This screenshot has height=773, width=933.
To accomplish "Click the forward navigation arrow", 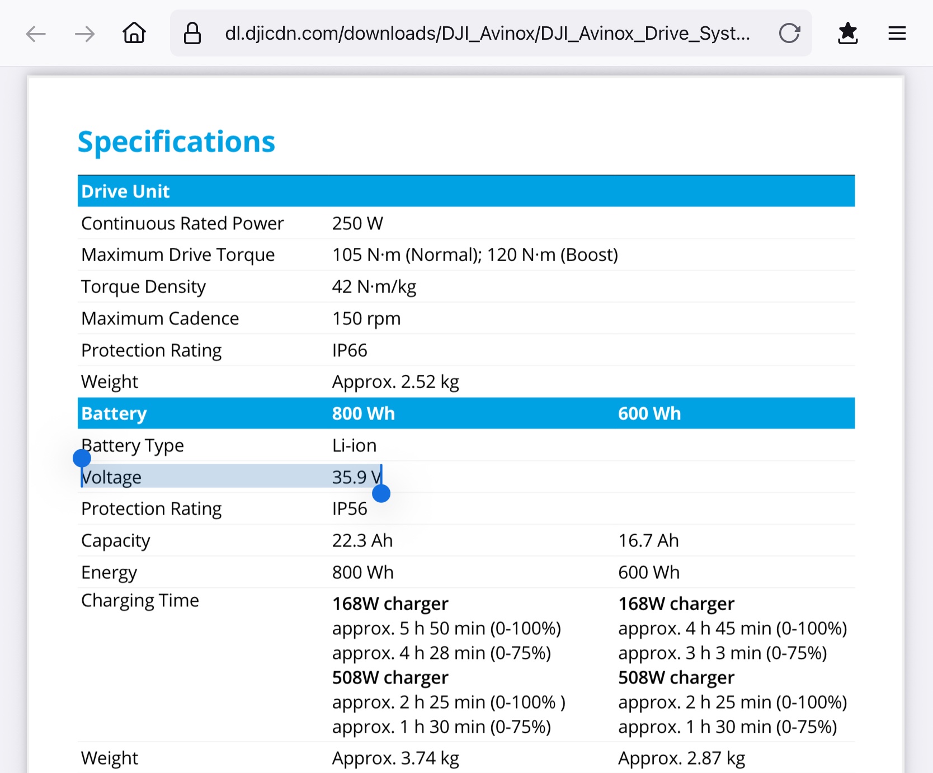I will pyautogui.click(x=84, y=34).
